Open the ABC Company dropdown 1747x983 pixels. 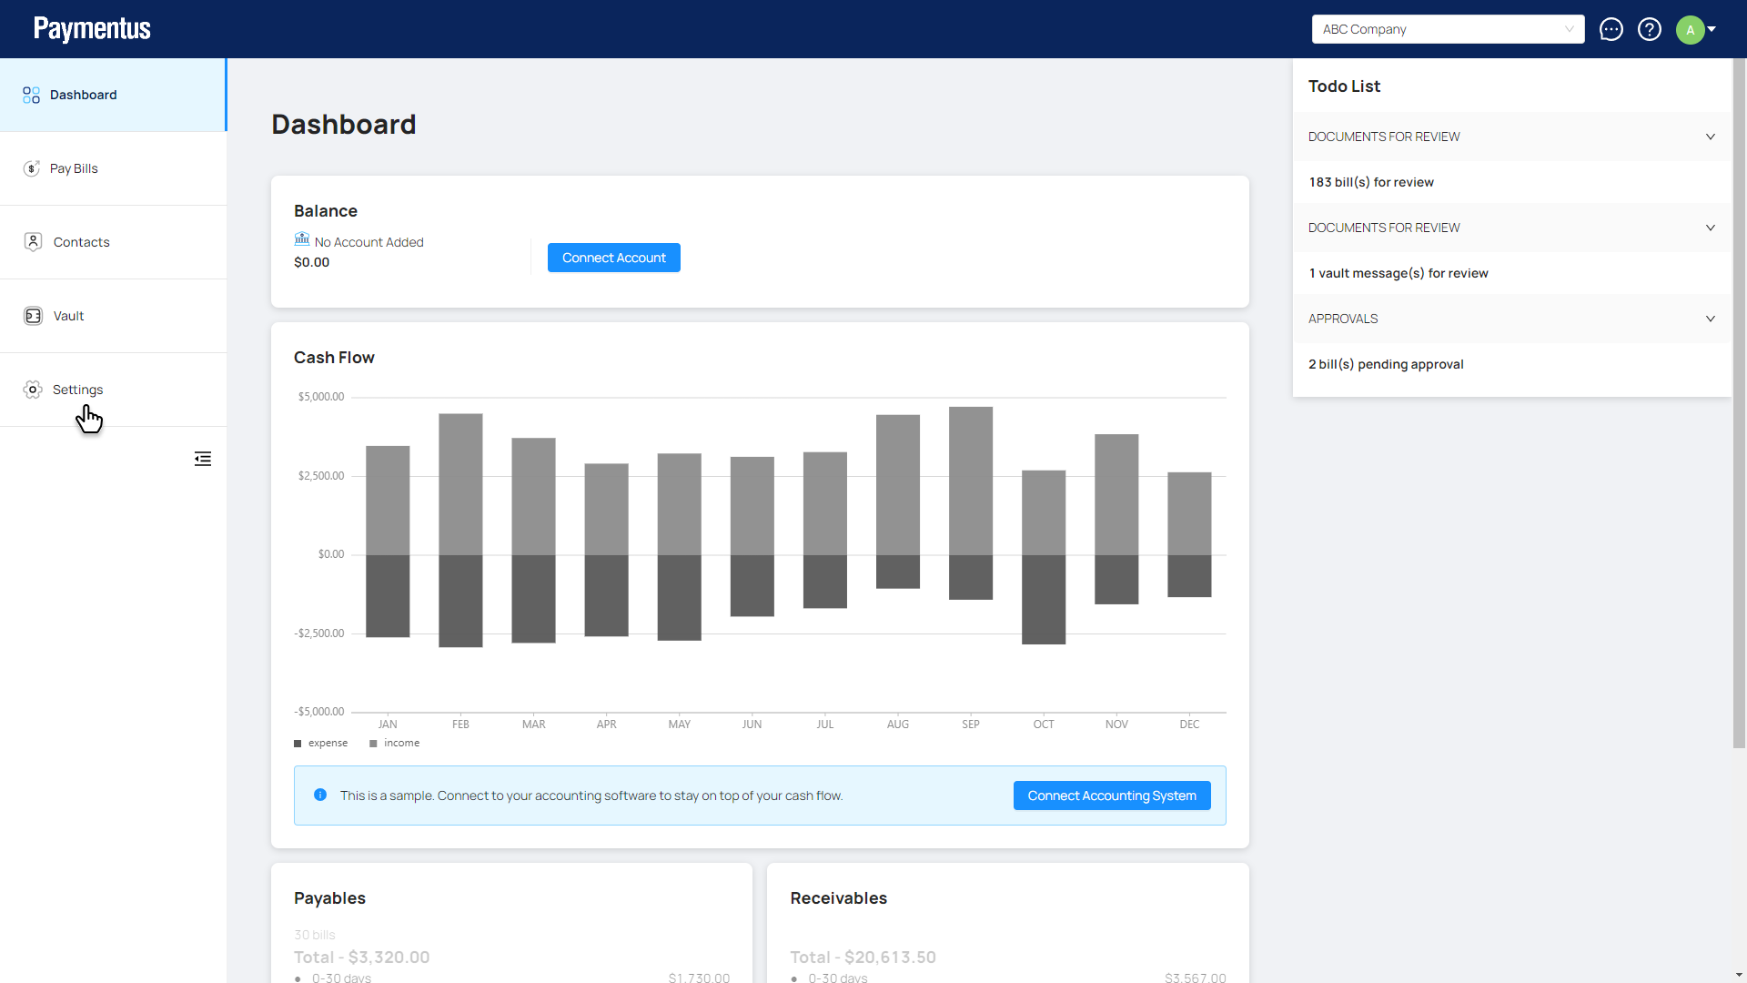1447,29
